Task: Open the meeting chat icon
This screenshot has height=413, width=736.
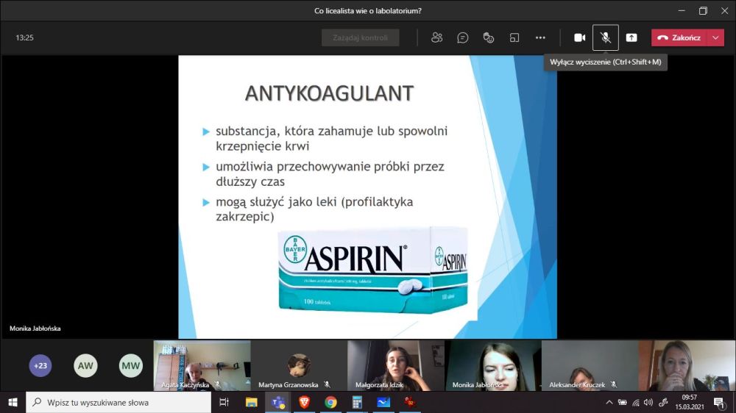Action: pos(462,37)
